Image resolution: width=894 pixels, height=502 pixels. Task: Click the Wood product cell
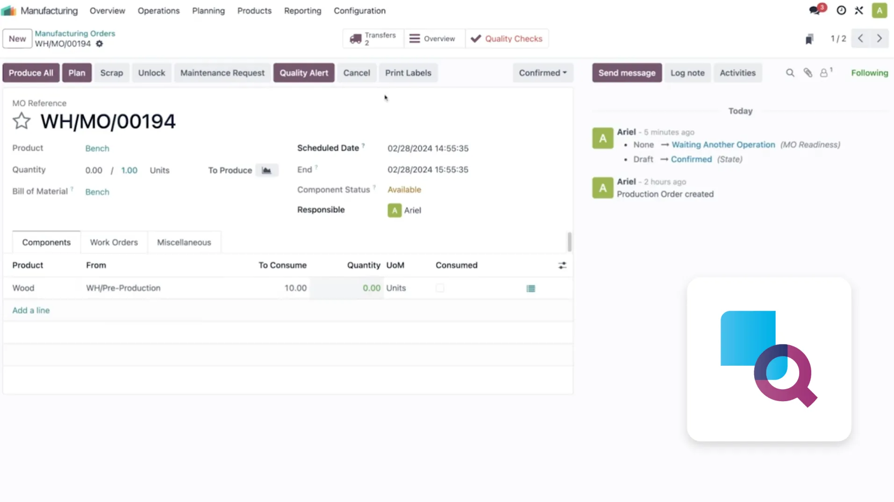[x=23, y=288]
